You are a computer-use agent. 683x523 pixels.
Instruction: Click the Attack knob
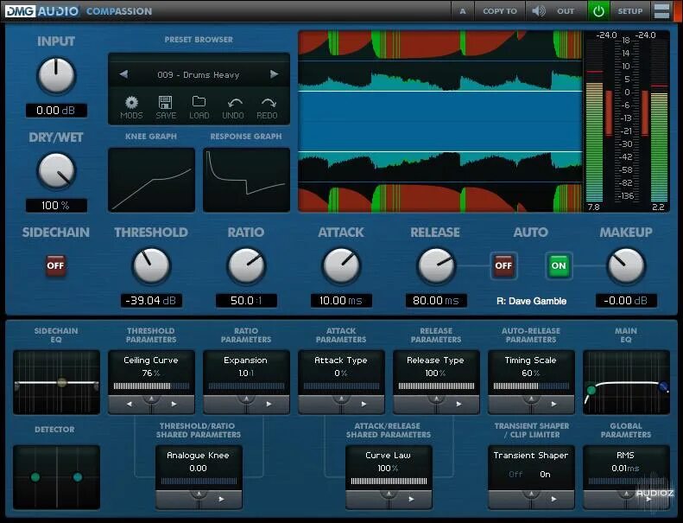coord(341,265)
